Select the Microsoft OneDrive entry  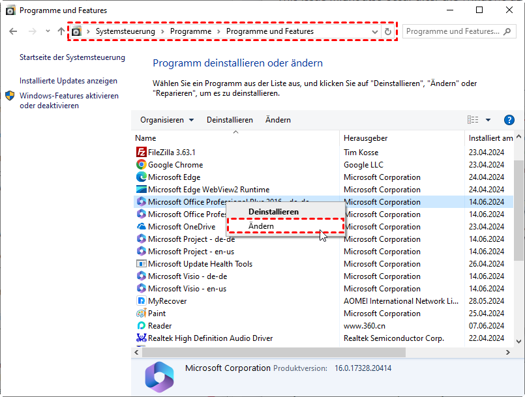point(181,227)
